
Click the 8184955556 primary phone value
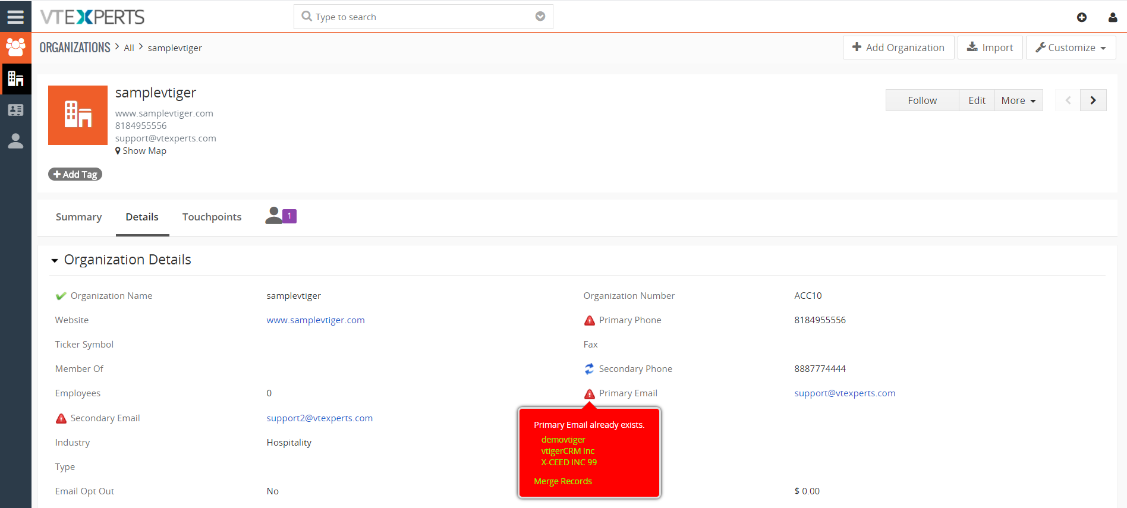point(820,320)
